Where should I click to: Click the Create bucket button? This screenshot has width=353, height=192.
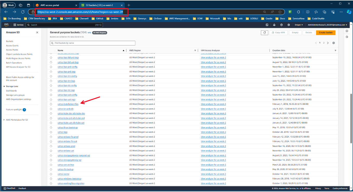tap(326, 32)
